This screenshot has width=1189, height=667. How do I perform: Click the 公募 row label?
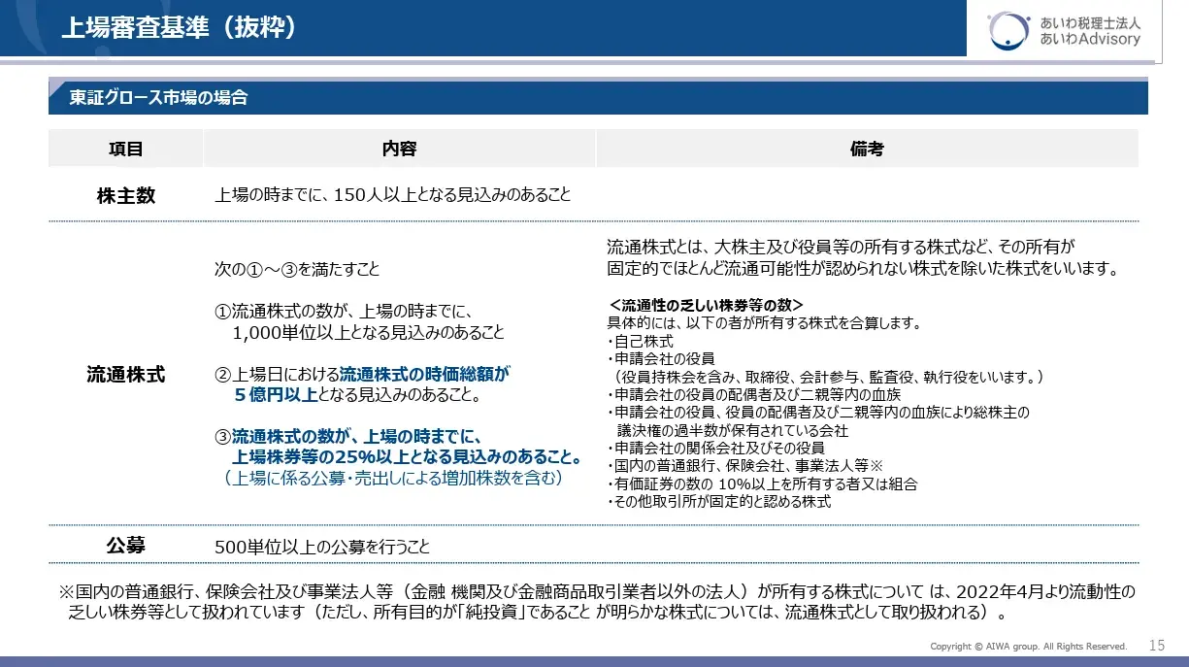tap(126, 546)
